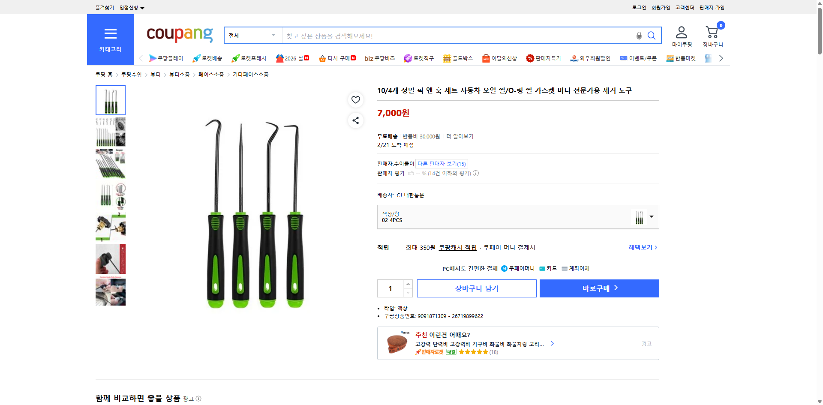Click the 로켓직구 overseas shopping icon
Screen dimensions: 823x405
[419, 58]
